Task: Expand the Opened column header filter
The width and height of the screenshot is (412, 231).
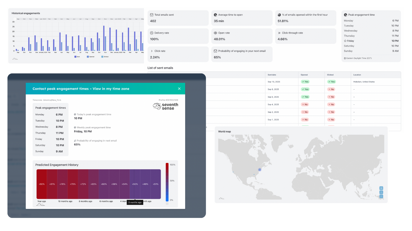Action: 304,75
